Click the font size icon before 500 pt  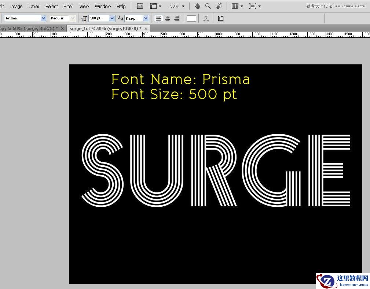click(x=85, y=18)
